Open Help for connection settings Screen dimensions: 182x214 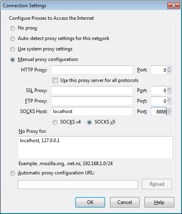pos(159,202)
